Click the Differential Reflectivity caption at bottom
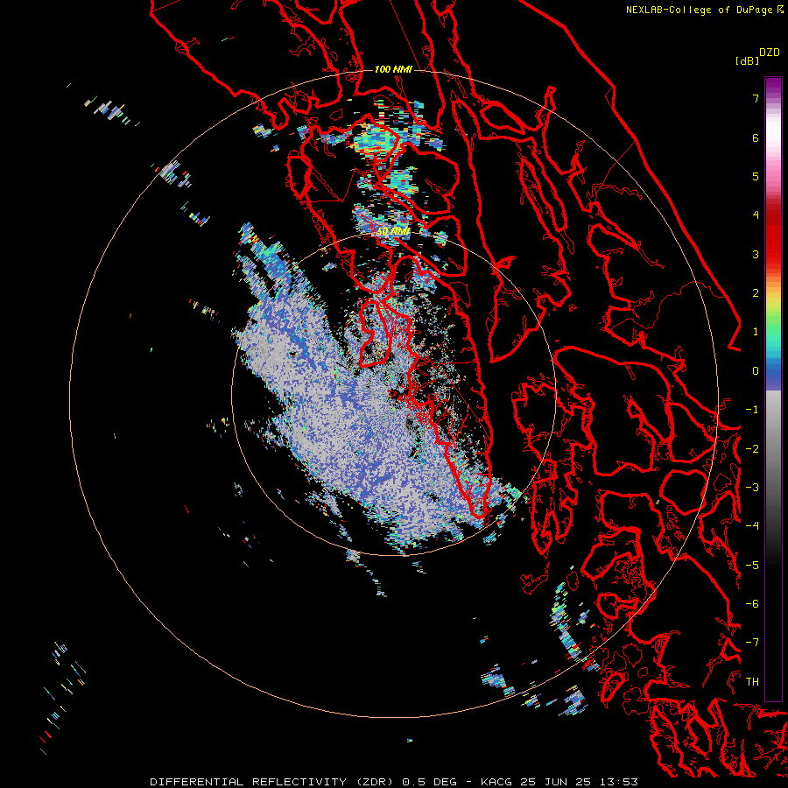The width and height of the screenshot is (788, 788). (x=394, y=782)
